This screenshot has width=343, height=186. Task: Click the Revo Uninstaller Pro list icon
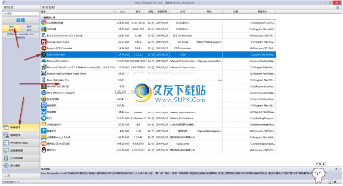click(x=44, y=80)
